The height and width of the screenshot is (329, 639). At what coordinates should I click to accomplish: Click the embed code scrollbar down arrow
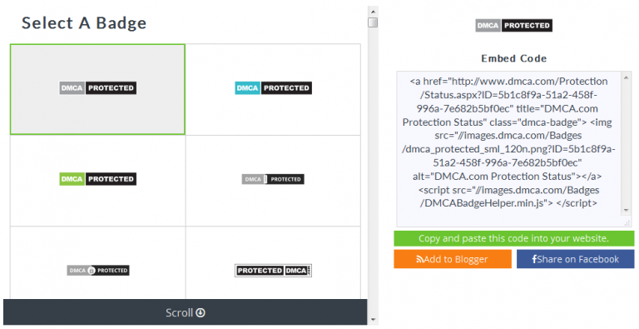point(627,211)
